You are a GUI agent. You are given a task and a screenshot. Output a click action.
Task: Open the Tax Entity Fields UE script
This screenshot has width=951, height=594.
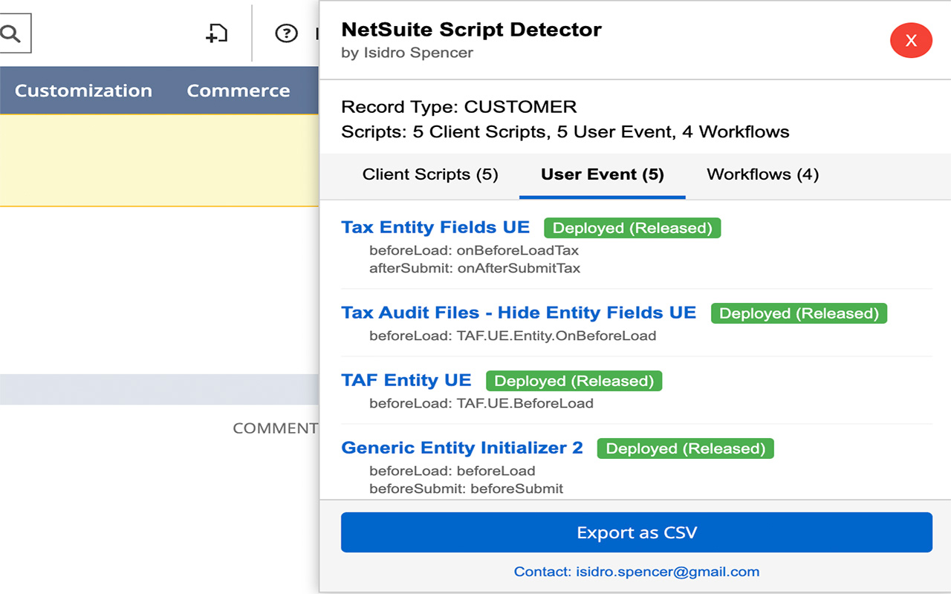click(435, 227)
